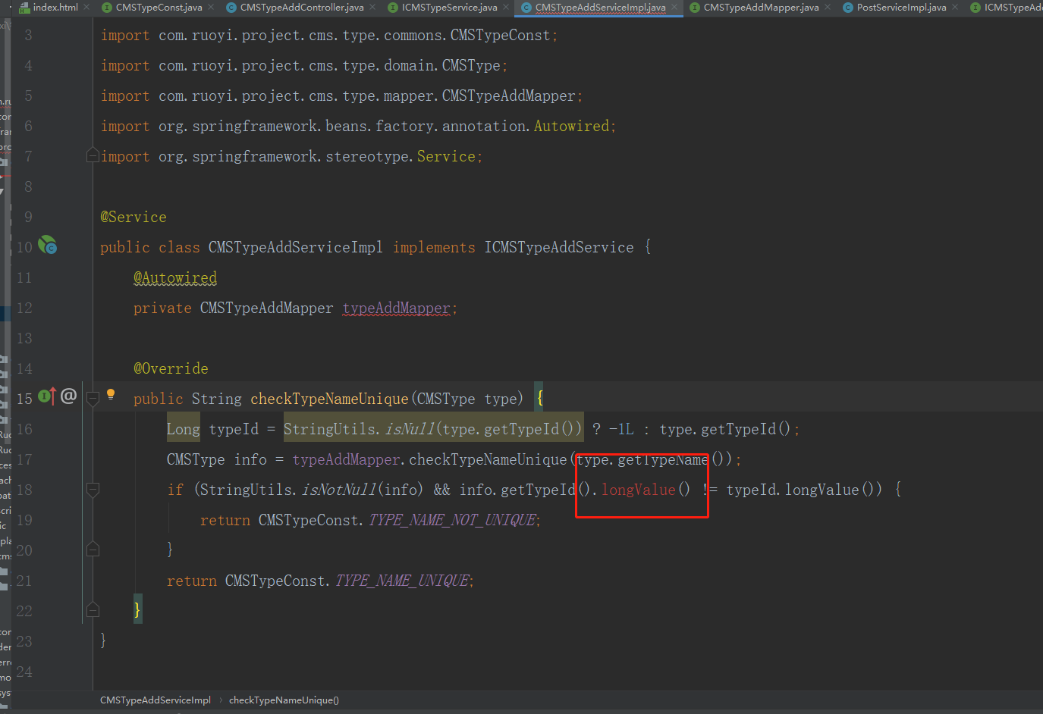Open the CMSTypeConst.java tab
The image size is (1043, 714).
159,8
